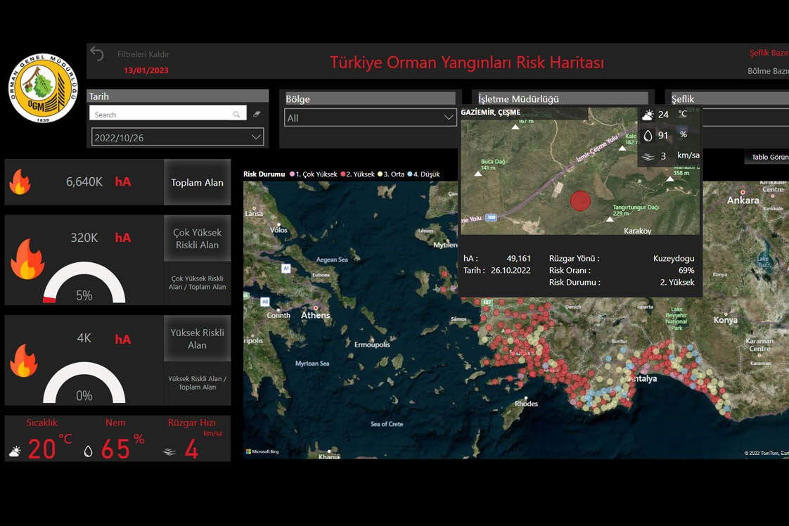Open the 2022/10/26 date dropdown
The height and width of the screenshot is (526, 789).
(x=255, y=137)
